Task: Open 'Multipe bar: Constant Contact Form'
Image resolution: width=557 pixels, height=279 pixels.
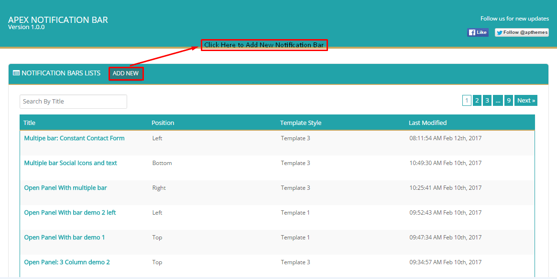Action: [x=74, y=138]
